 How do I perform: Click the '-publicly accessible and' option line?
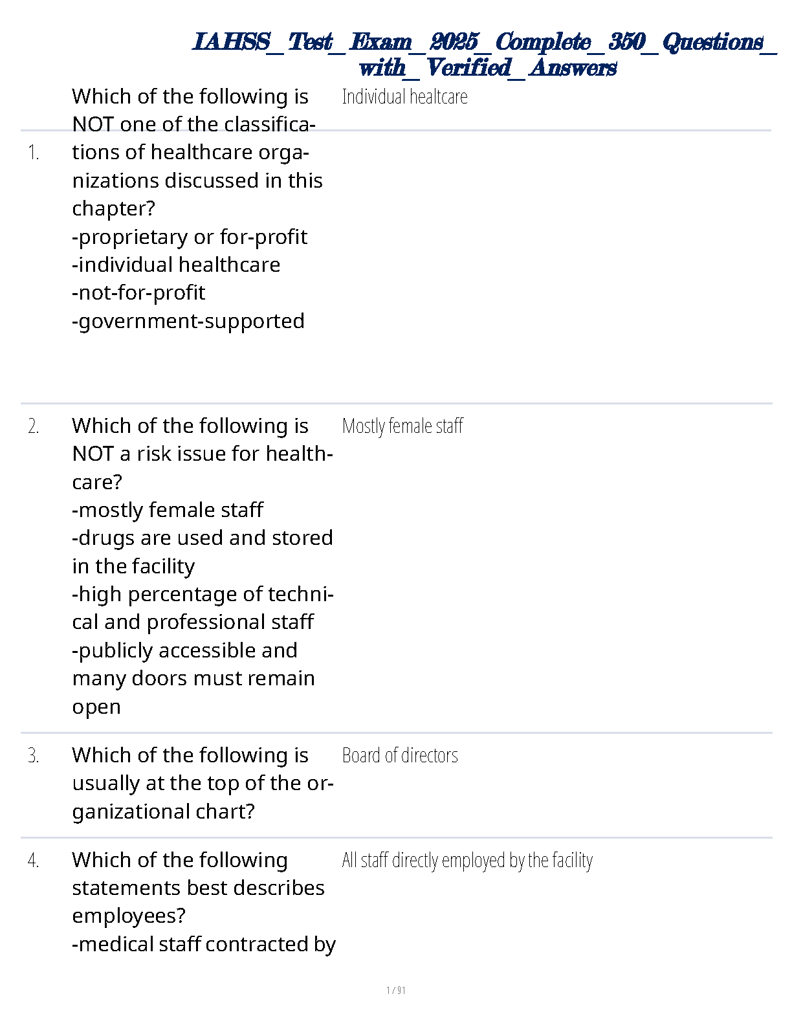point(185,650)
